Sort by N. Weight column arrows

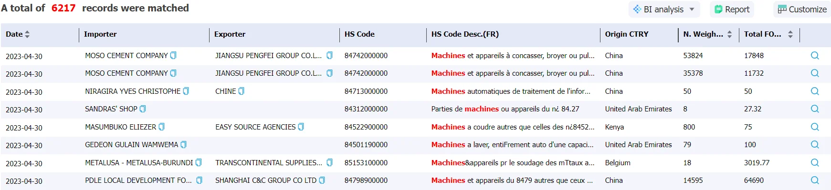click(x=729, y=34)
